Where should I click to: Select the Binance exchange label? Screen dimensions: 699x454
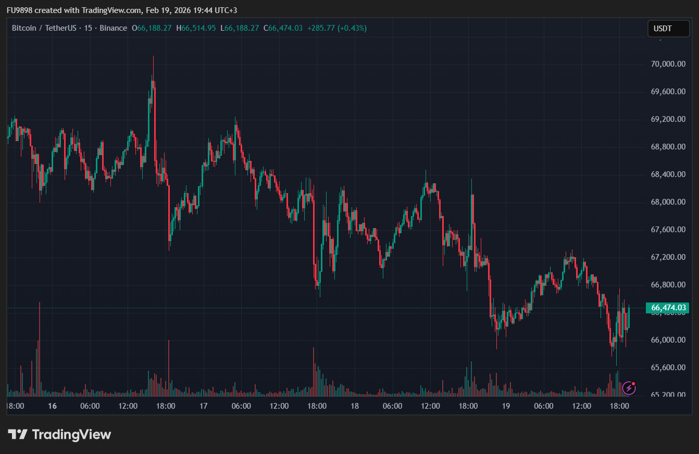[x=113, y=28]
